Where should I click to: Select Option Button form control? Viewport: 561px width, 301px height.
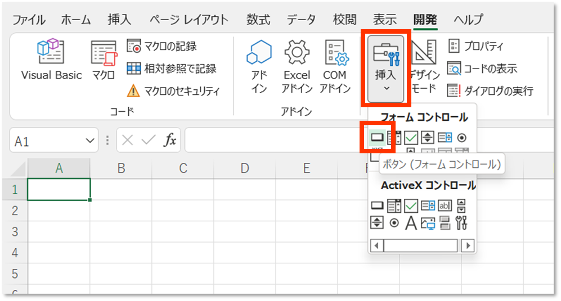[461, 138]
